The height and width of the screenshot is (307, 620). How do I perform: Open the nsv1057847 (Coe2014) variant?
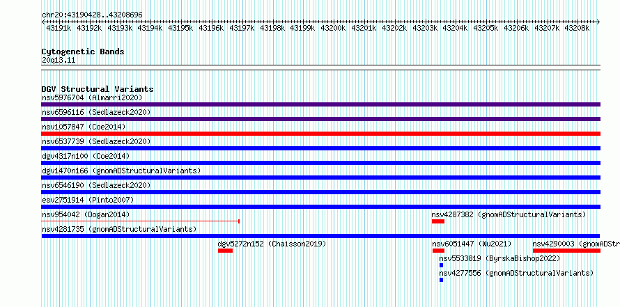tap(84, 127)
